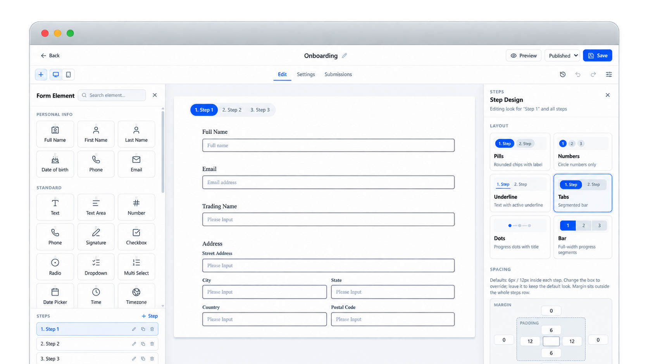Add the Radio element

(x=55, y=267)
